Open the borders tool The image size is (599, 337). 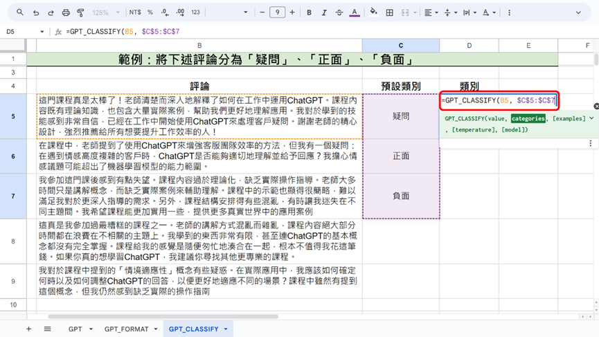[x=390, y=12]
